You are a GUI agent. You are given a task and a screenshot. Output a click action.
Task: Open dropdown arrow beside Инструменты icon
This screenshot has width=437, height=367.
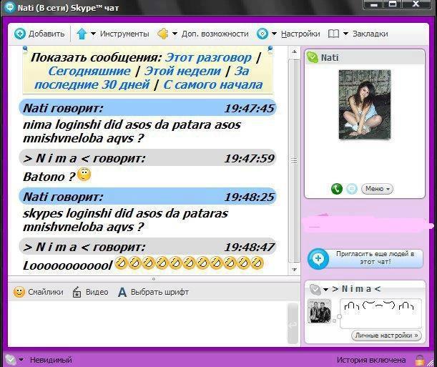[x=94, y=34]
